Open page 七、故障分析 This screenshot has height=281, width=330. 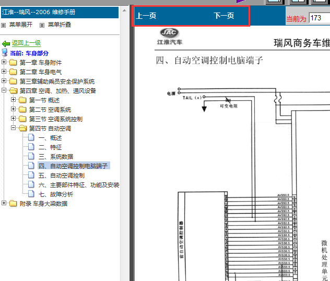pyautogui.click(x=56, y=194)
